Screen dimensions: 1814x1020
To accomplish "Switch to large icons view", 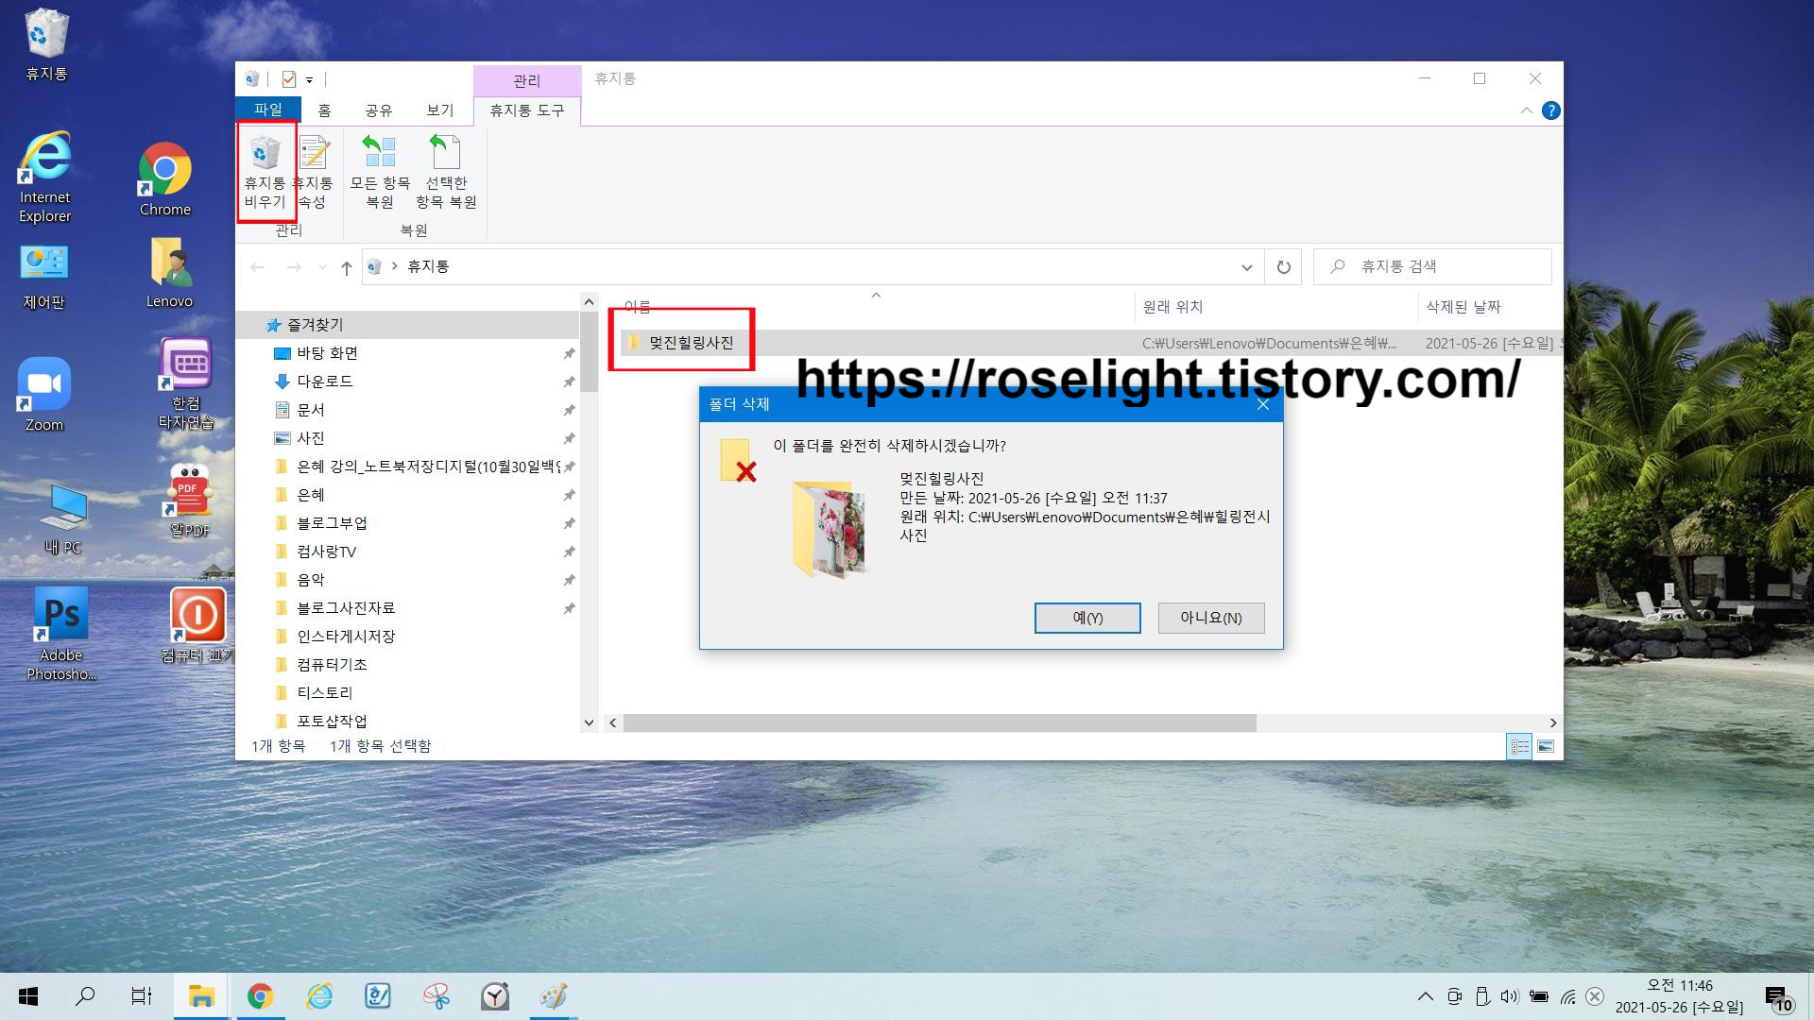I will coord(1546,746).
